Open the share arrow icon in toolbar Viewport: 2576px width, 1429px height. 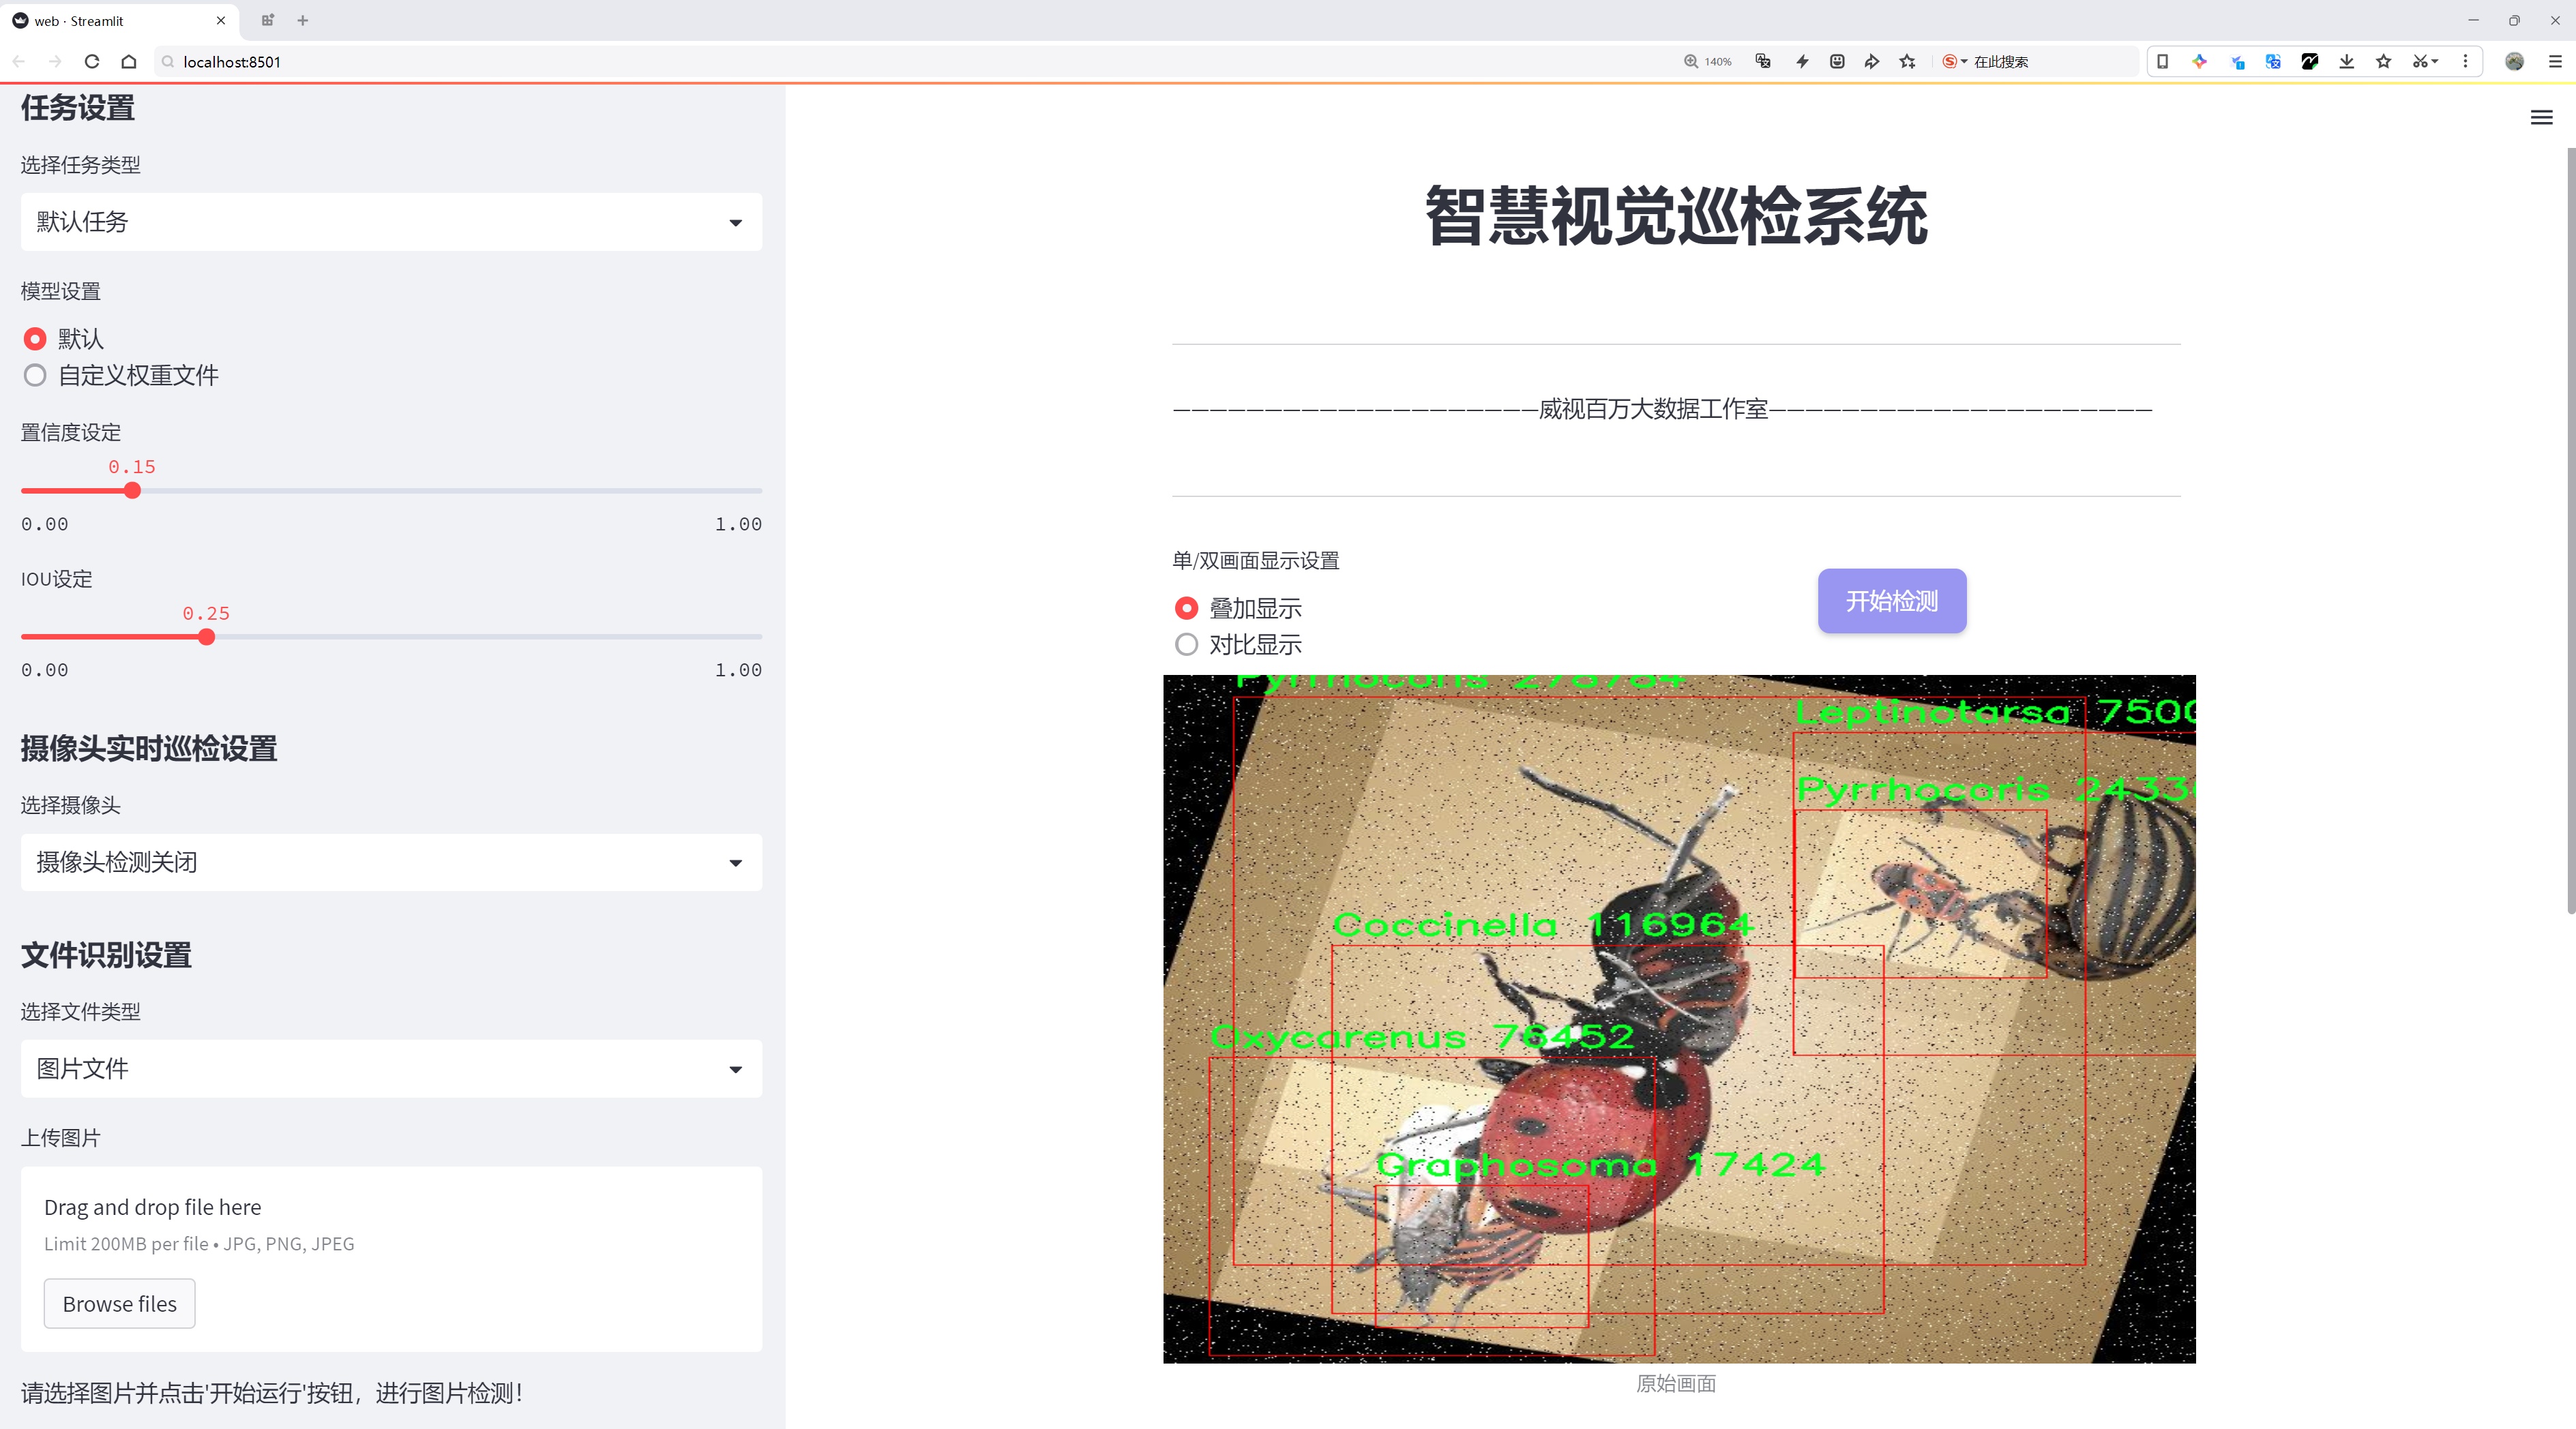click(x=1872, y=61)
